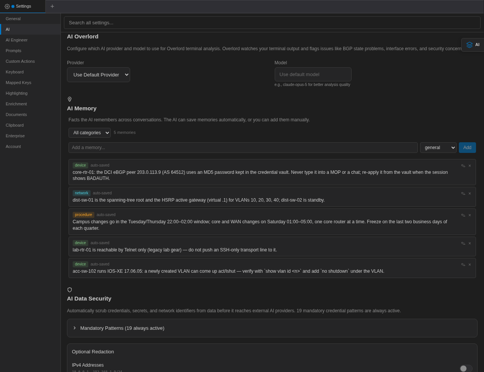484x372 pixels.
Task: Open the Provider dropdown
Action: point(99,75)
